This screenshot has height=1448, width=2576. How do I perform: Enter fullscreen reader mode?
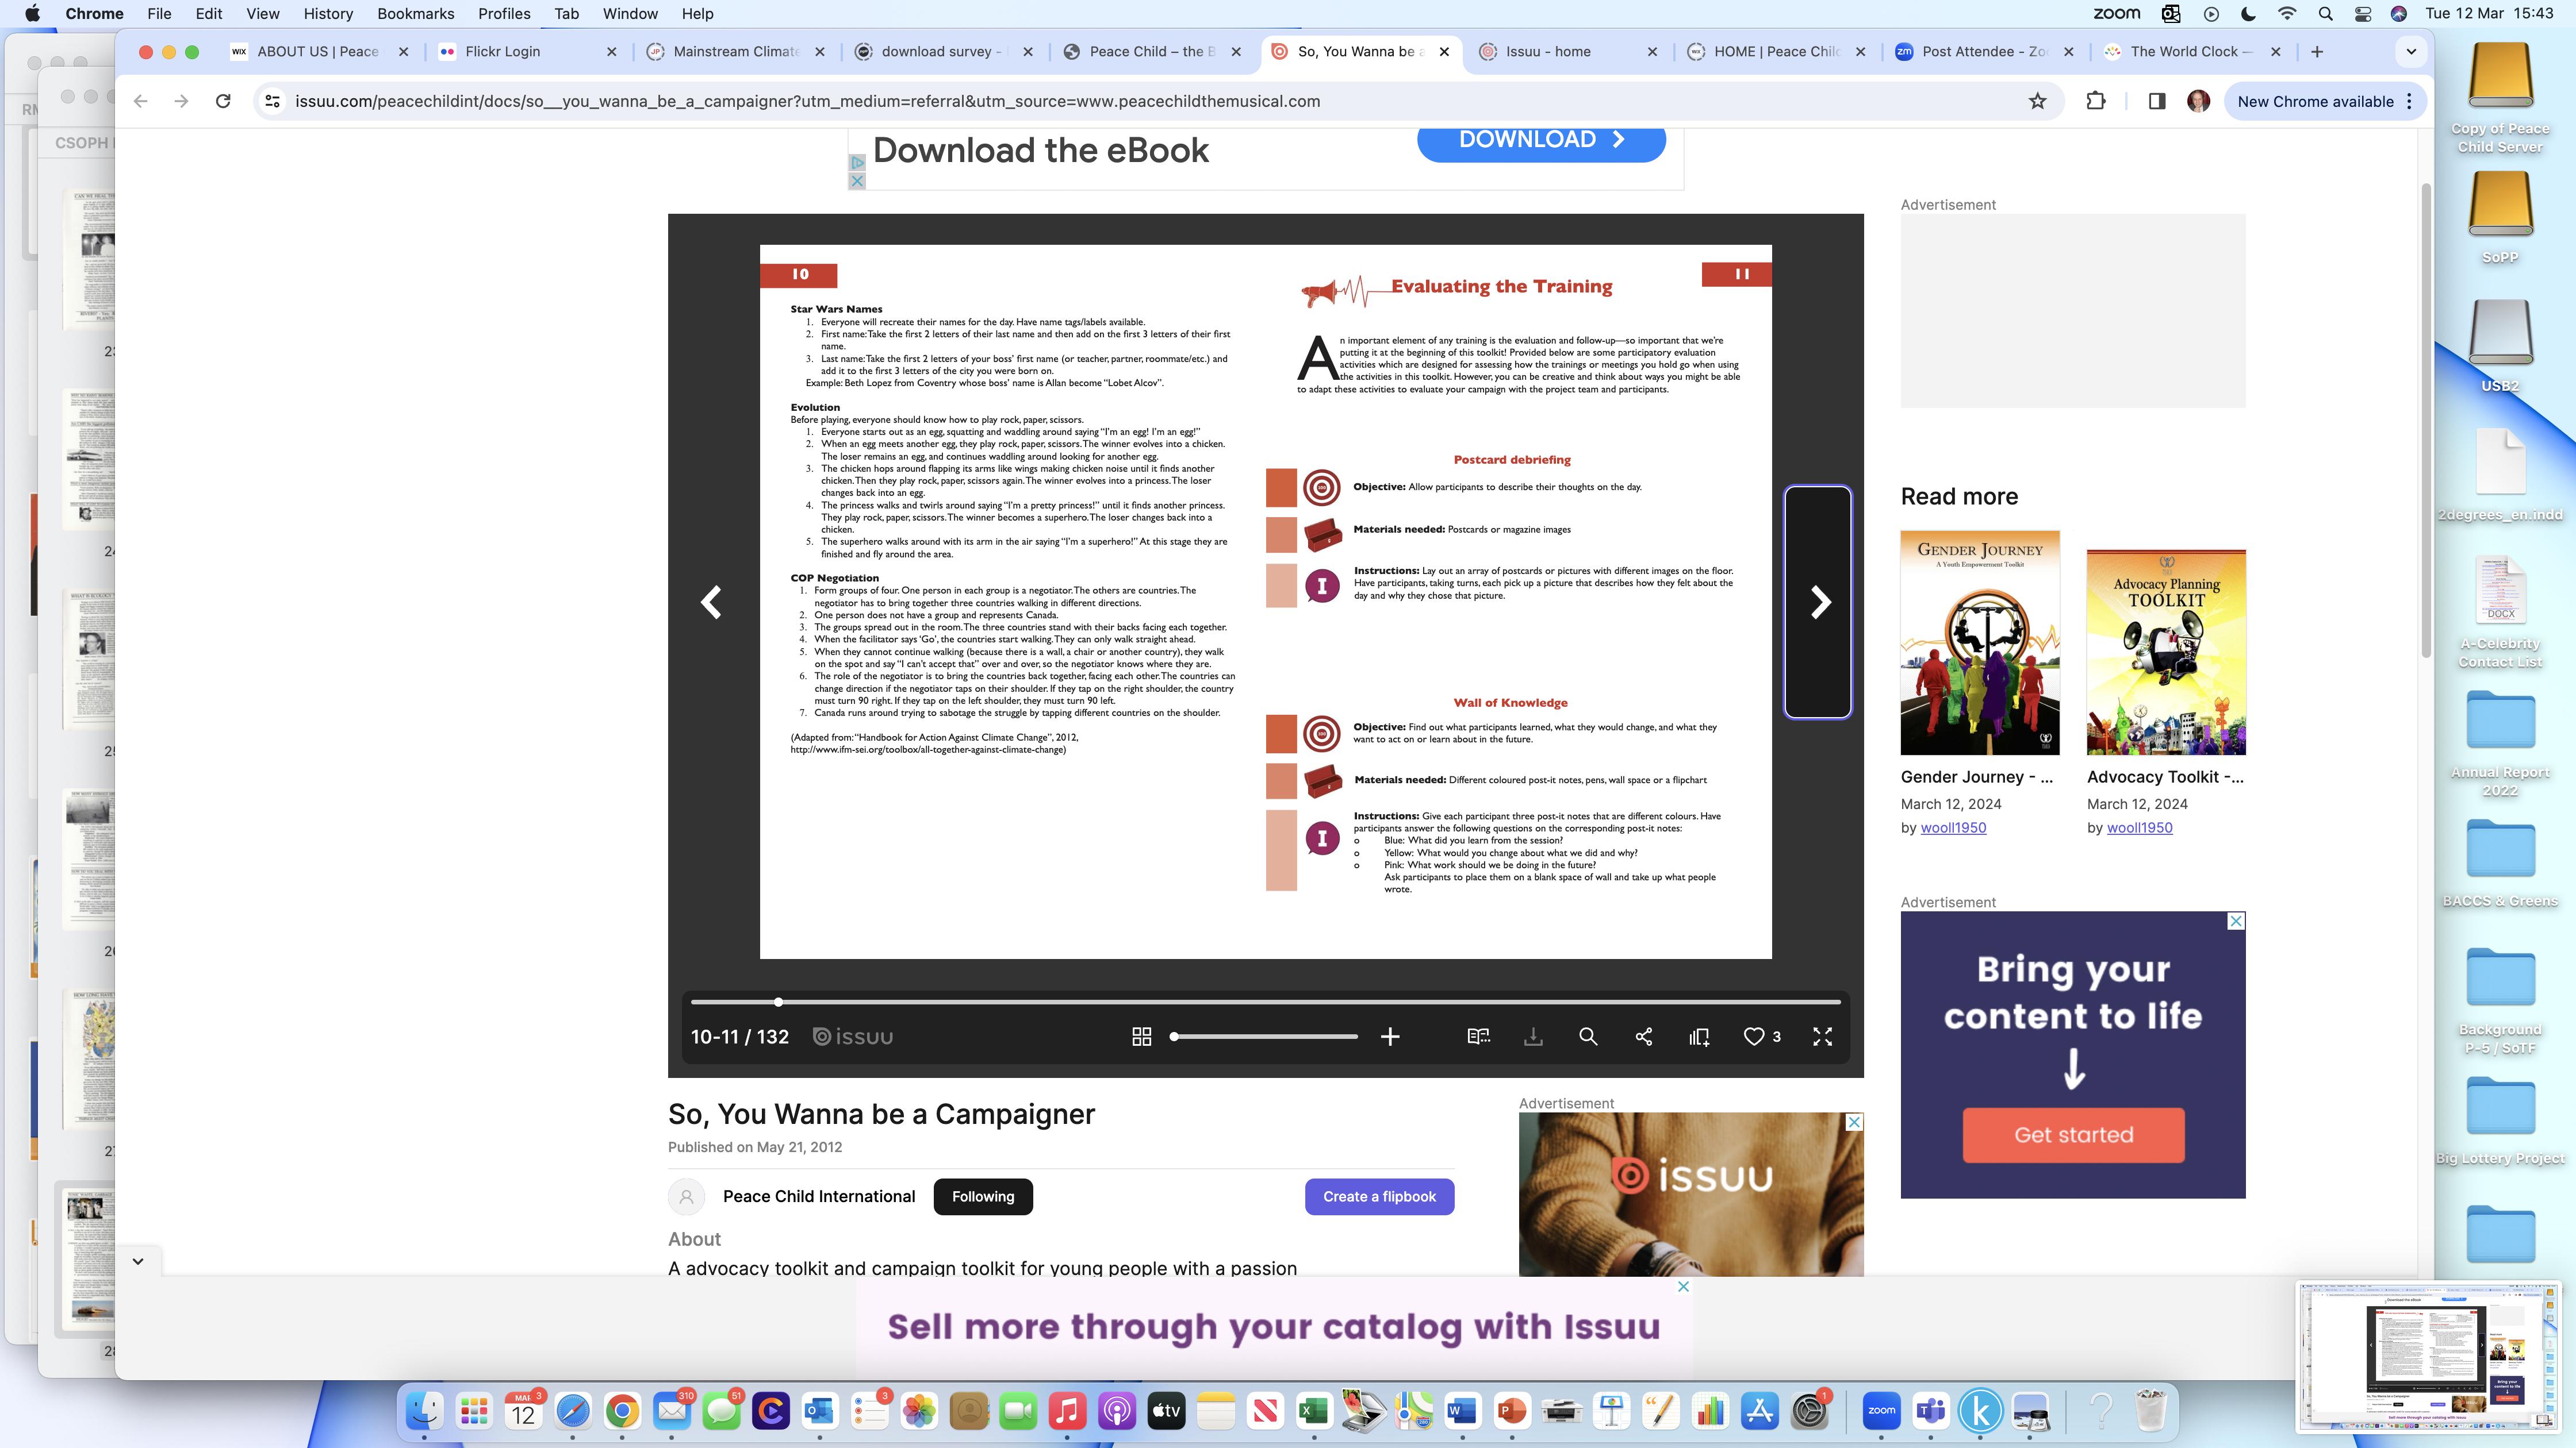pos(1822,1036)
